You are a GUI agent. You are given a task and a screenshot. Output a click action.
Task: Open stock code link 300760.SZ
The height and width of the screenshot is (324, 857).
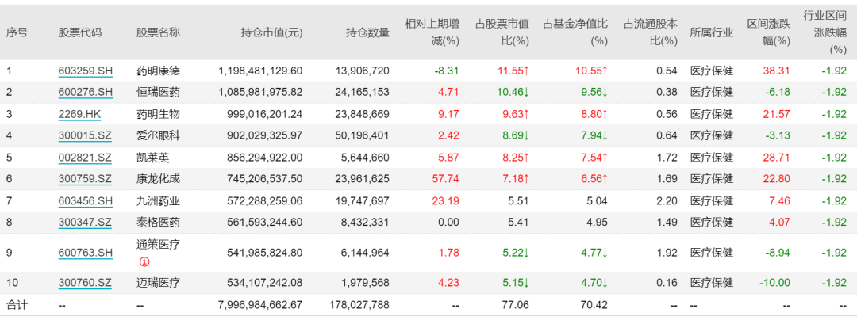[85, 283]
